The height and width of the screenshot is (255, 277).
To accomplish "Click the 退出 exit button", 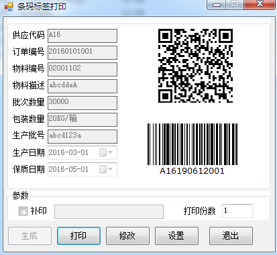I will click(231, 236).
